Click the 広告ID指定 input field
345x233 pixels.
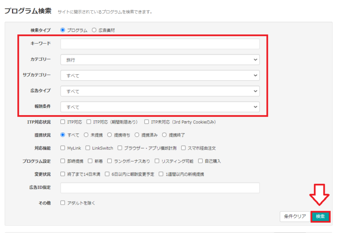tap(160, 188)
